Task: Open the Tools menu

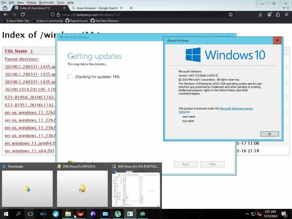Action: point(61,3)
